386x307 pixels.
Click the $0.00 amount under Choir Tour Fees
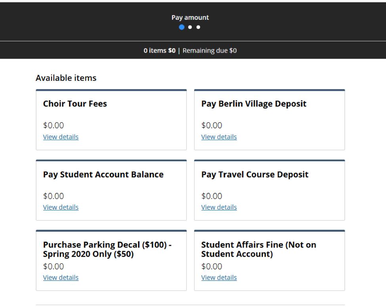[x=53, y=126]
